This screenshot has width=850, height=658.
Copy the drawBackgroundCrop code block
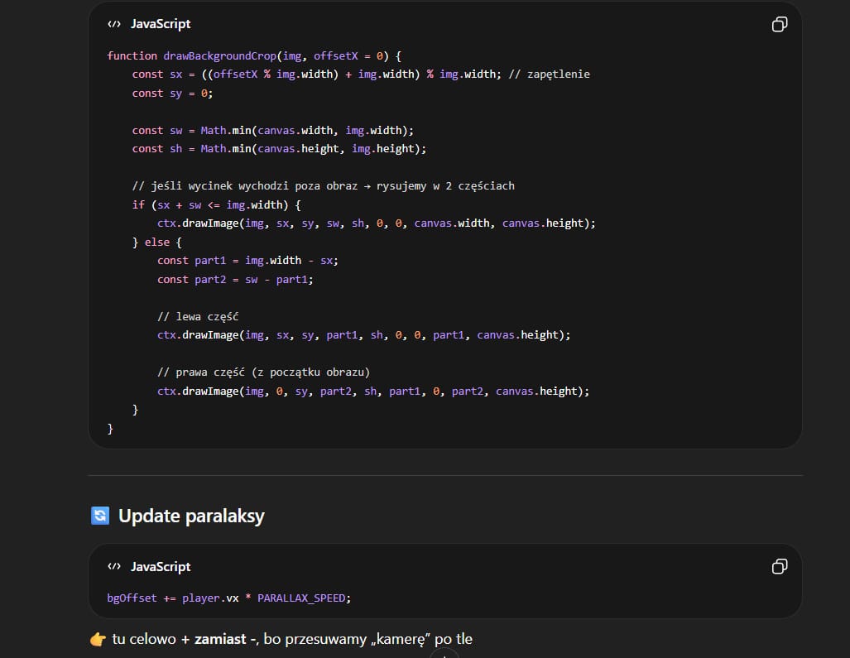pos(780,24)
